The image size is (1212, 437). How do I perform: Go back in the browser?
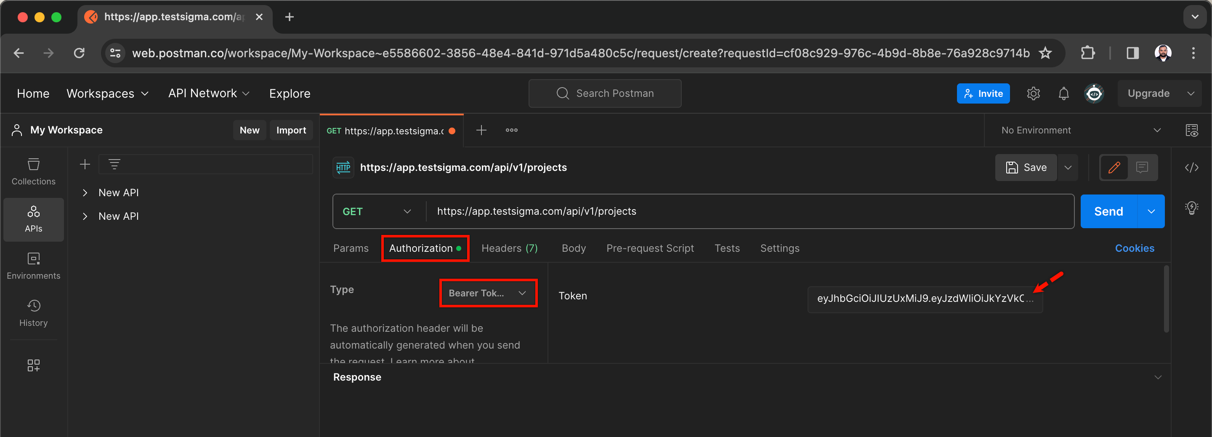pos(19,53)
